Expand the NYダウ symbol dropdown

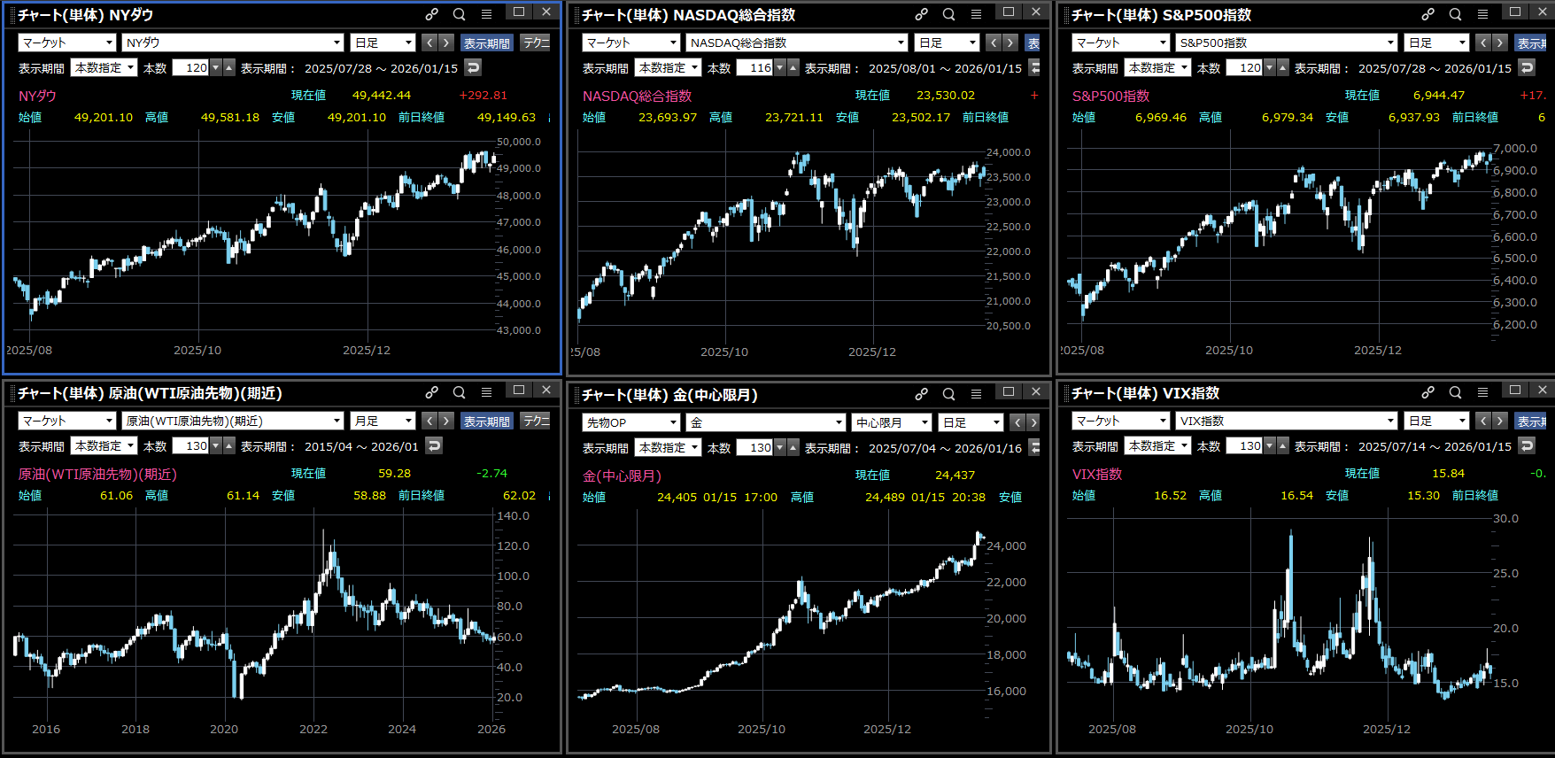pos(337,43)
